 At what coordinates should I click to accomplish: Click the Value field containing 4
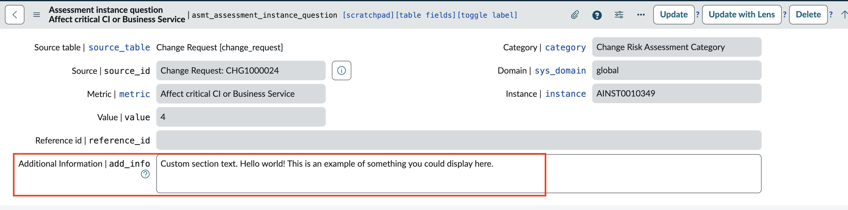pyautogui.click(x=241, y=117)
